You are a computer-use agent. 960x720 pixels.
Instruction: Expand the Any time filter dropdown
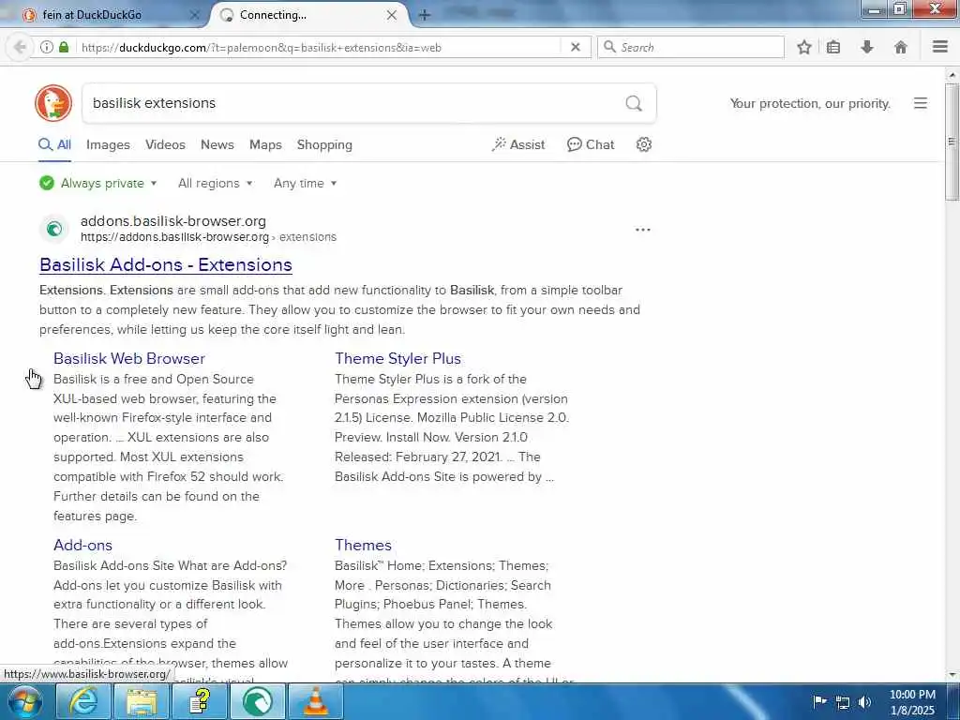pos(305,183)
